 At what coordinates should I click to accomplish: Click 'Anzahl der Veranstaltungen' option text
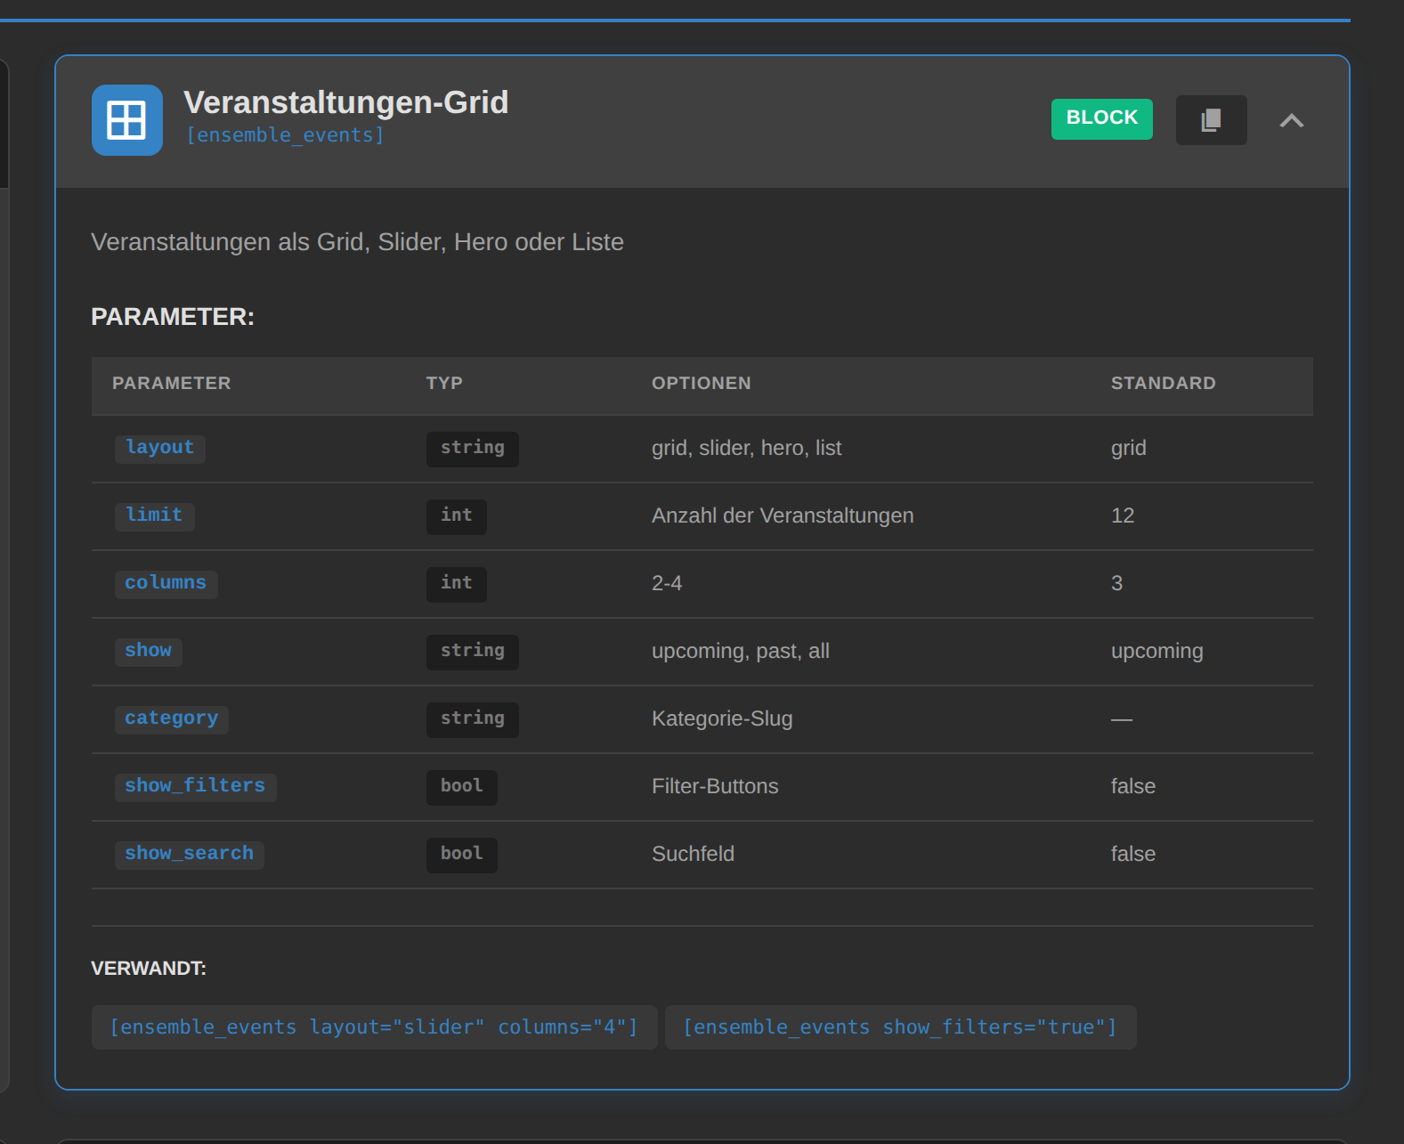783,515
